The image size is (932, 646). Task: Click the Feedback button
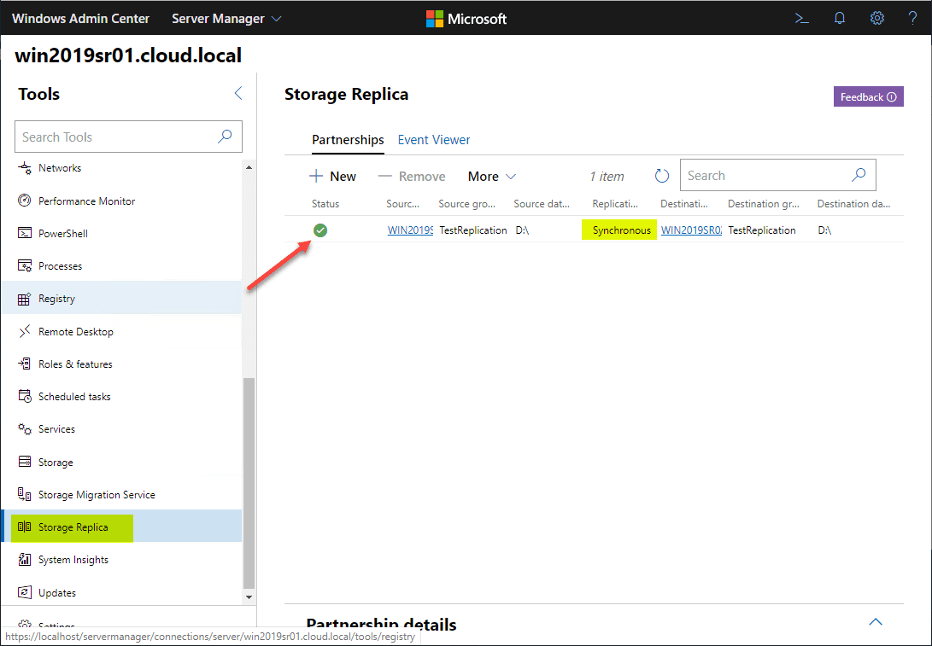click(868, 97)
